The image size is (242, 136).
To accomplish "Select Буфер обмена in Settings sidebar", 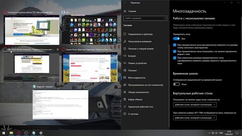I will click(135, 99).
